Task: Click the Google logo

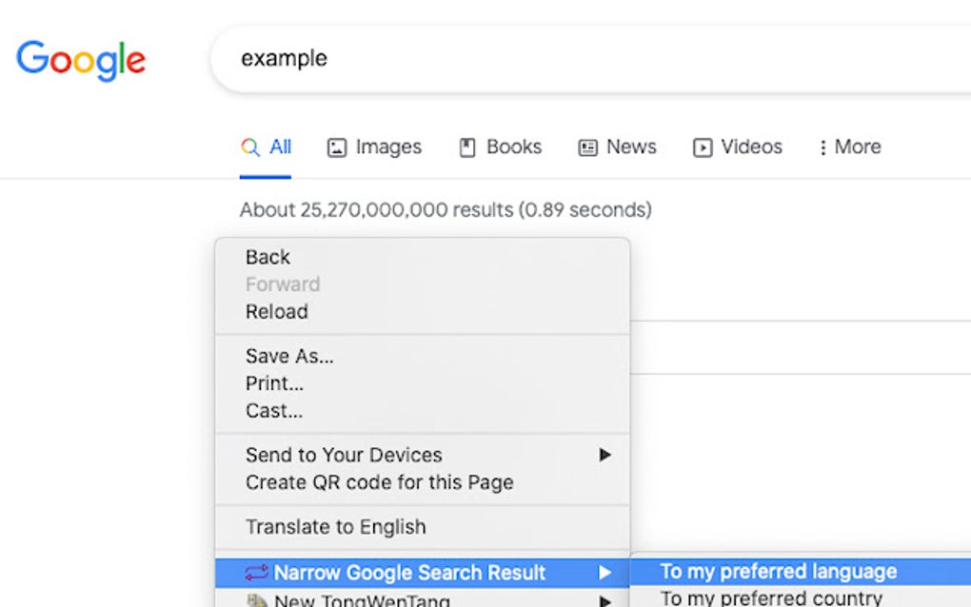Action: (80, 59)
